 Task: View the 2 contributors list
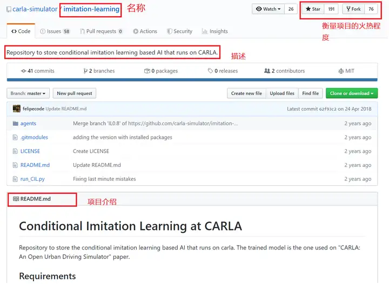click(285, 71)
